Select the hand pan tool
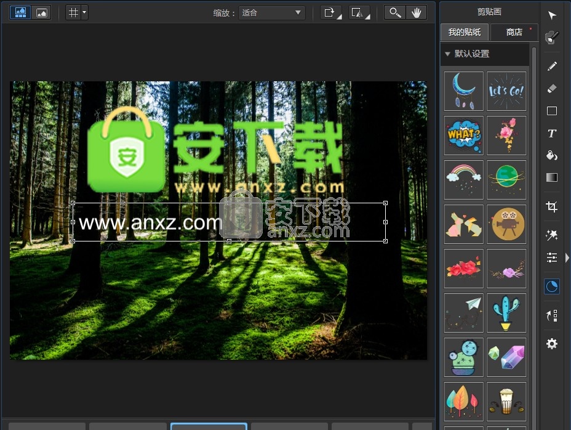Screen dimensions: 571x430 (x=416, y=12)
